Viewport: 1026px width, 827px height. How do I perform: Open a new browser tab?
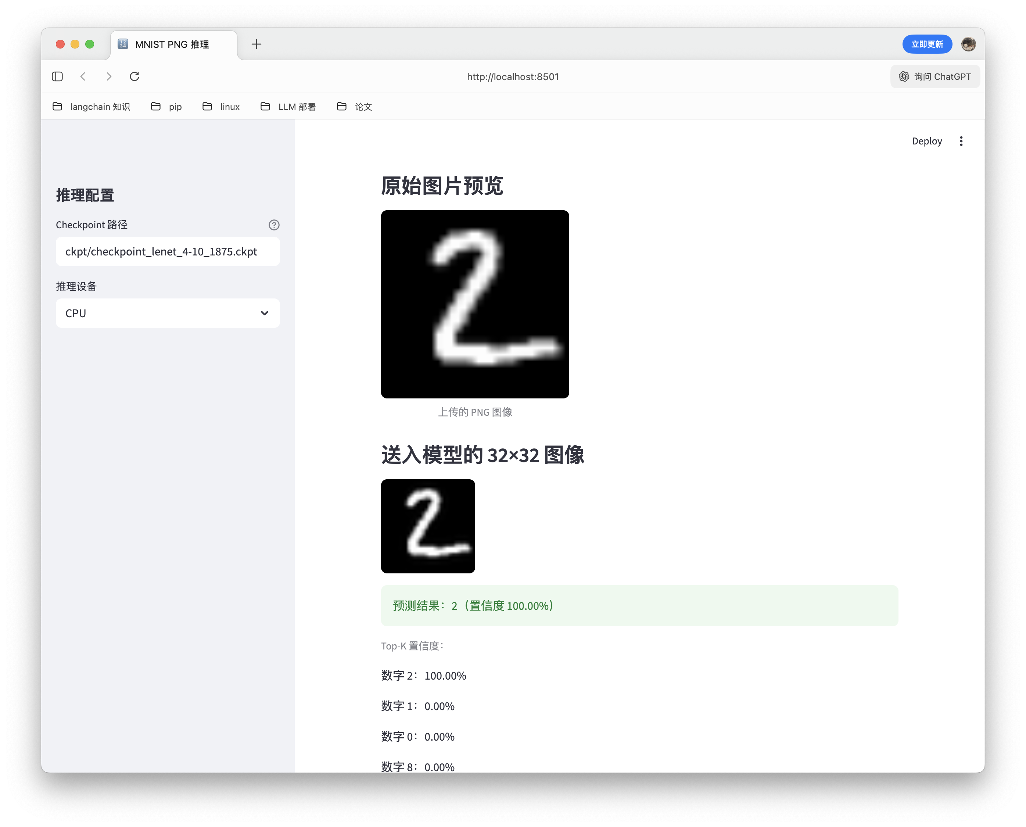click(x=257, y=44)
